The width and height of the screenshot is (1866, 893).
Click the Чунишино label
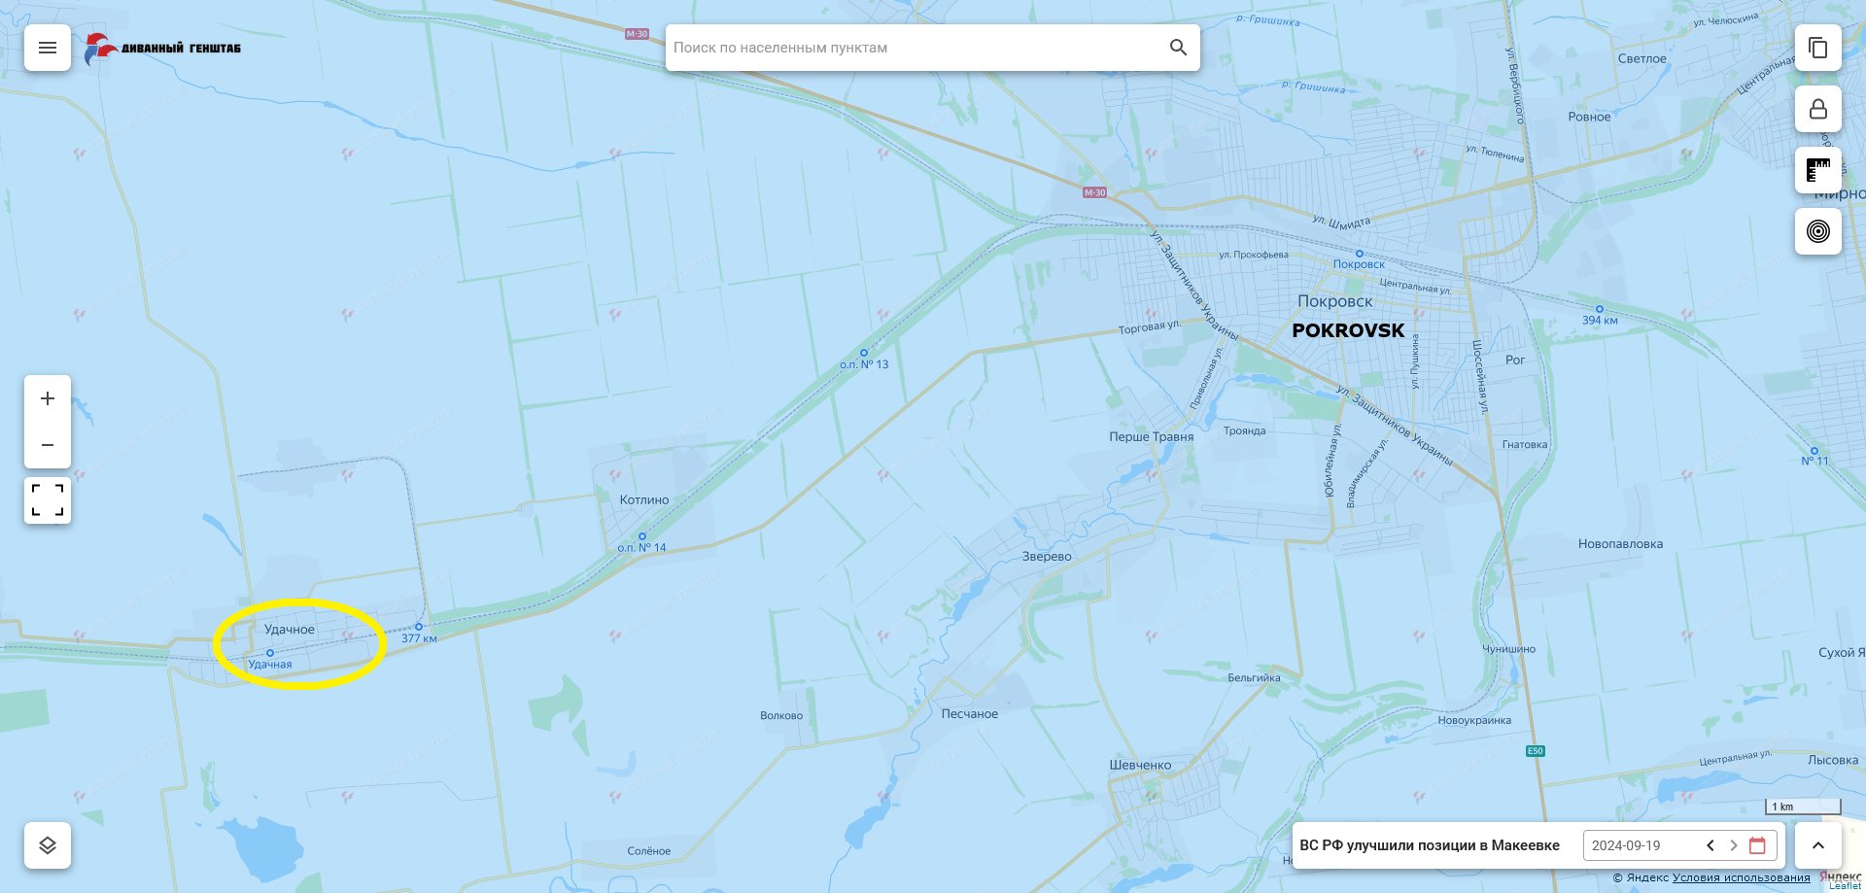point(1508,649)
